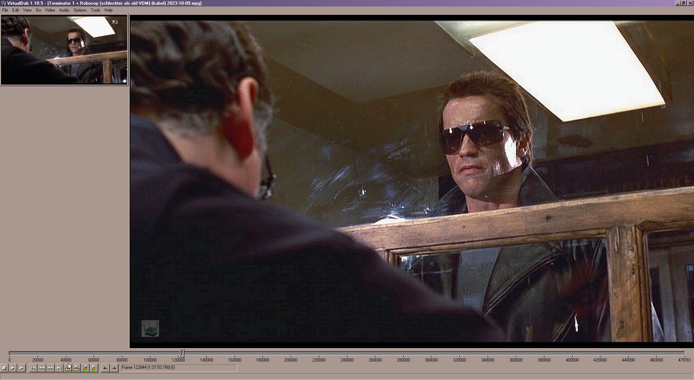Click the input video thumbnail pane
Viewport: 694px width, 380px height.
tap(64, 50)
